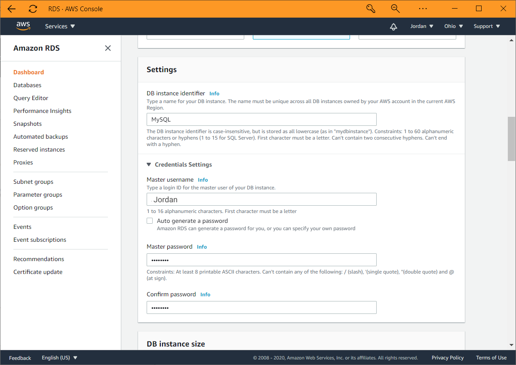Viewport: 516px width, 365px height.
Task: Click the Master username input field
Action: pyautogui.click(x=261, y=199)
